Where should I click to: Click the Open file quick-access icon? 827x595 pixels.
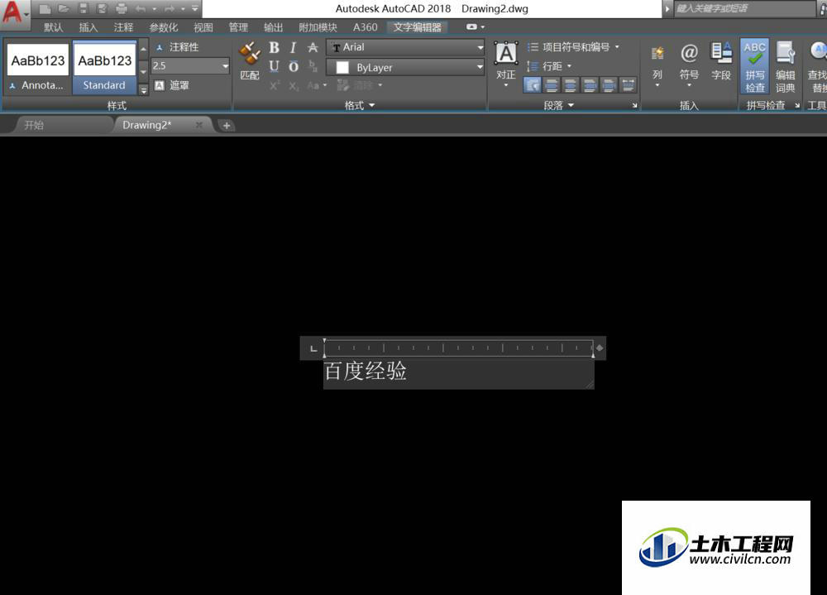(64, 8)
